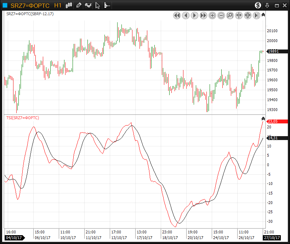Collapse the price chart navigation toolbar
The width and height of the screenshot is (290, 244).
(263, 15)
